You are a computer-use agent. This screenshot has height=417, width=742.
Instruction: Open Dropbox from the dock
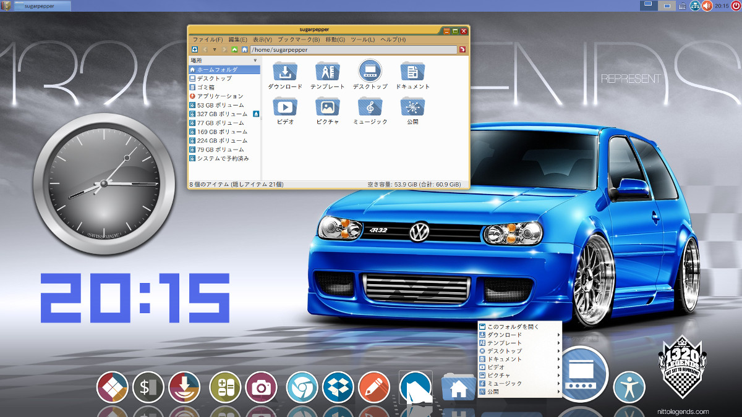(x=338, y=387)
